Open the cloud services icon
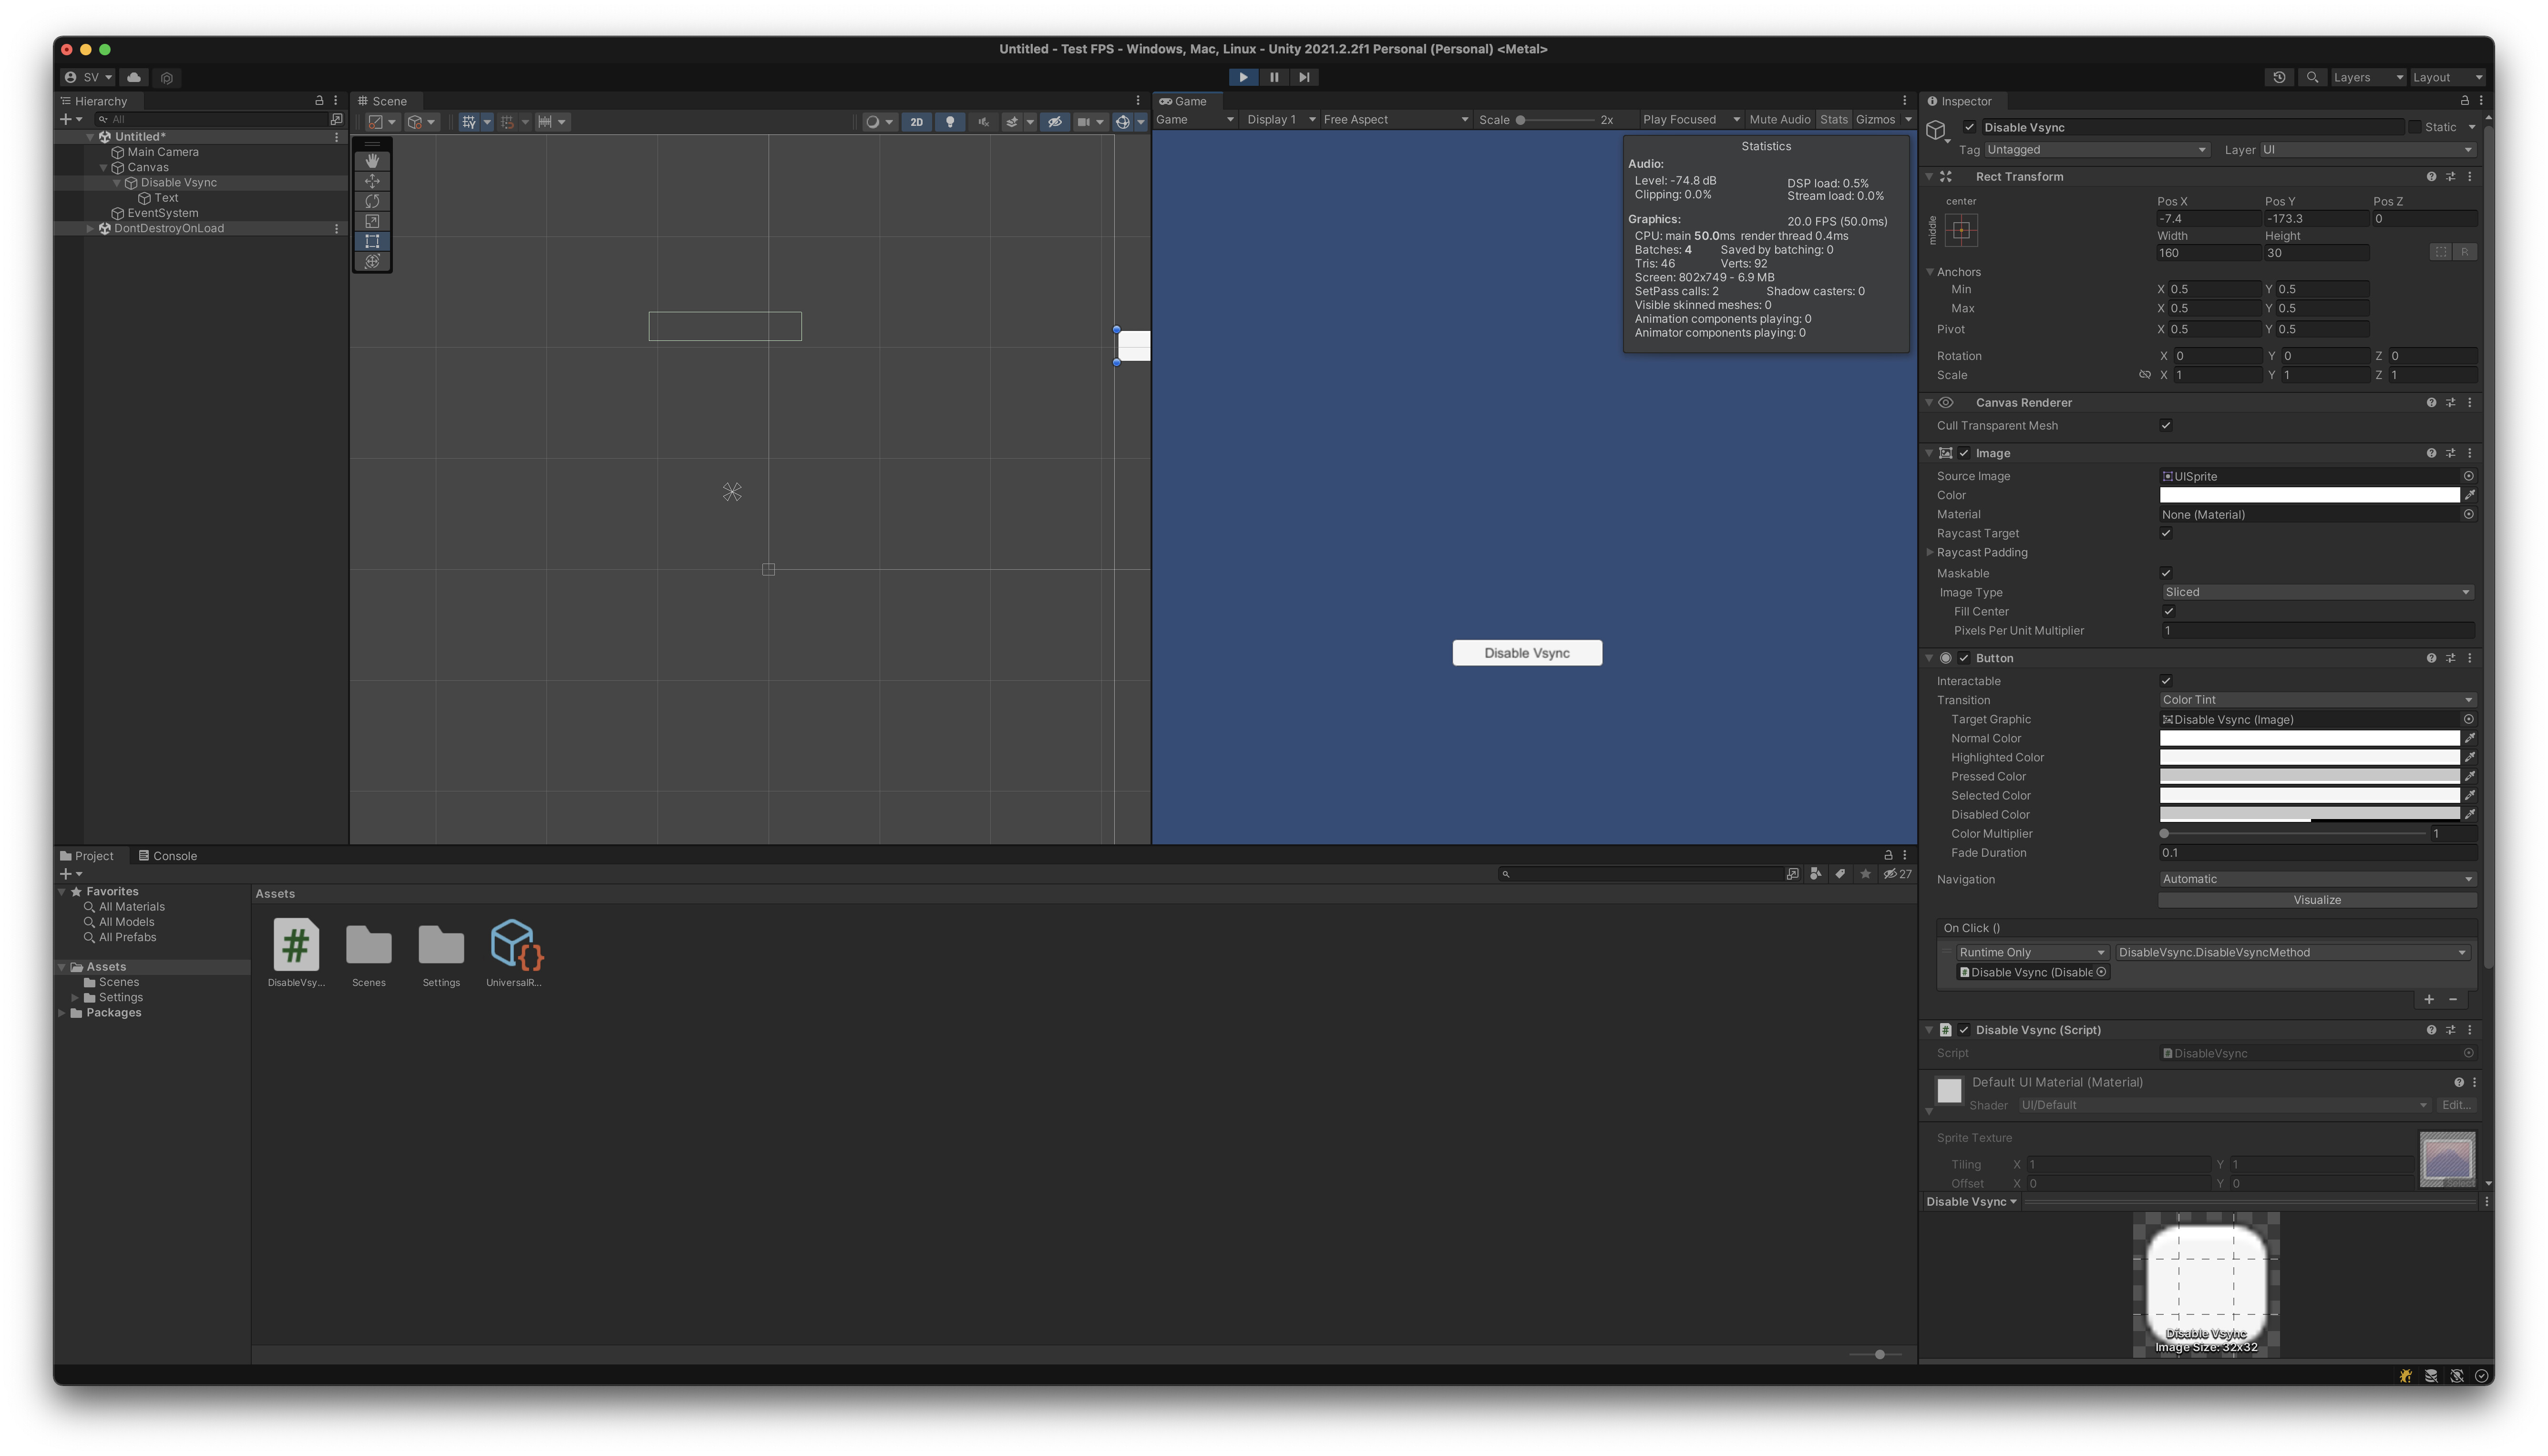Screen dimensions: 2548x1456 (134, 77)
